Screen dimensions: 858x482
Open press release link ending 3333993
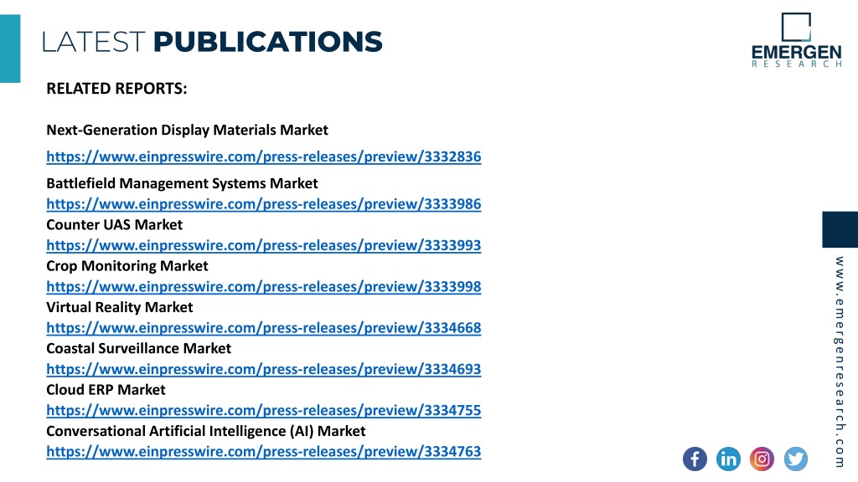pos(264,245)
